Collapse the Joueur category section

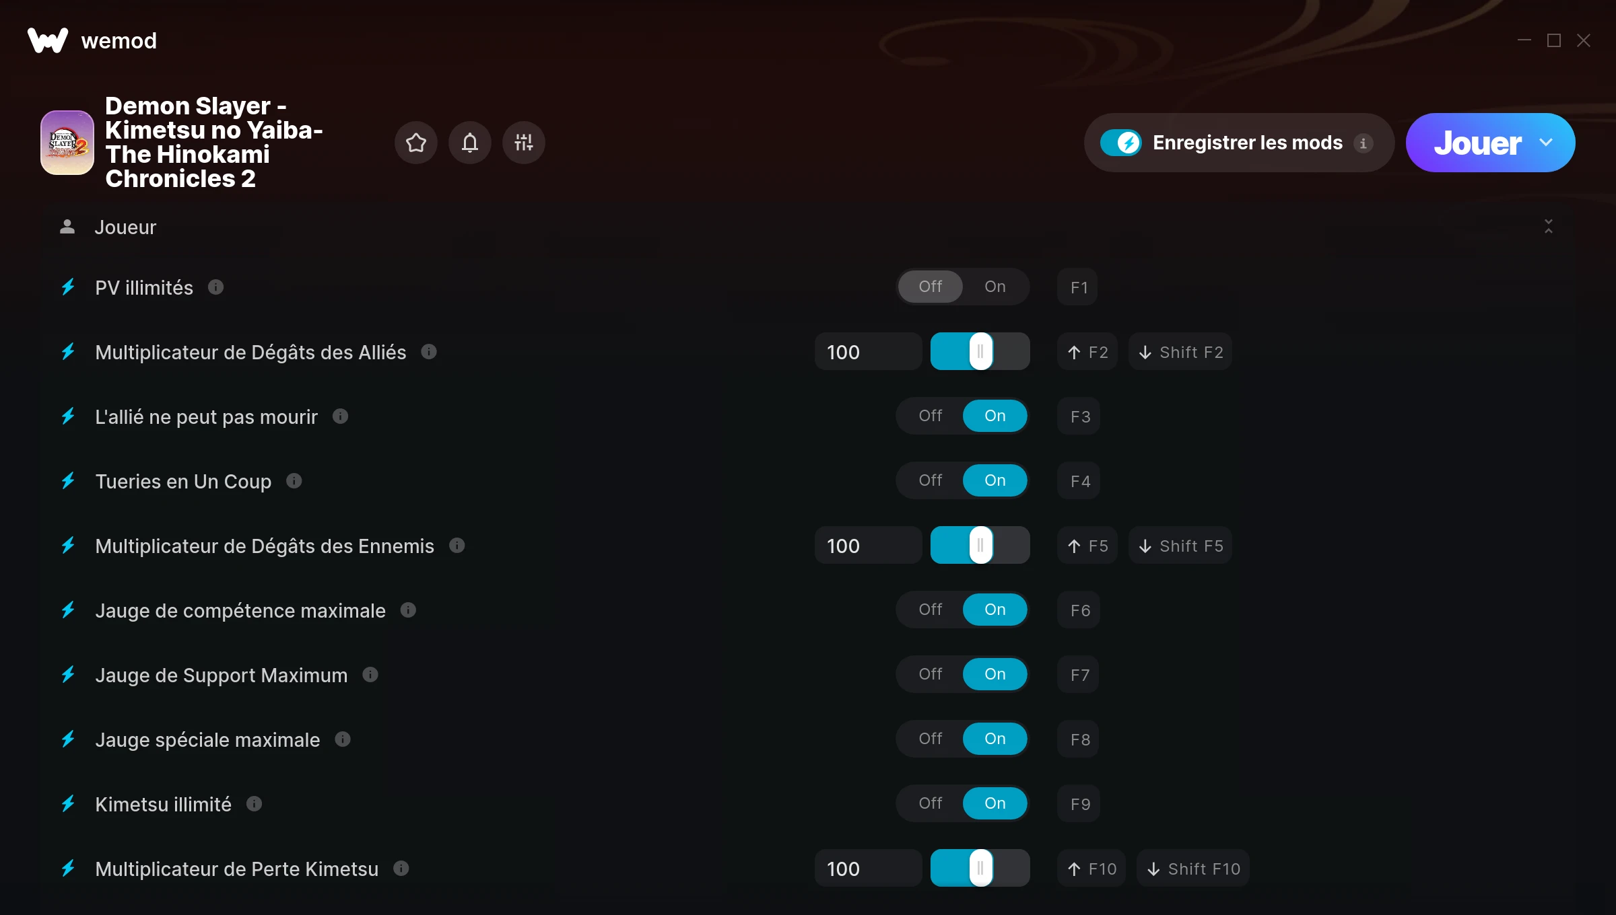[1549, 227]
